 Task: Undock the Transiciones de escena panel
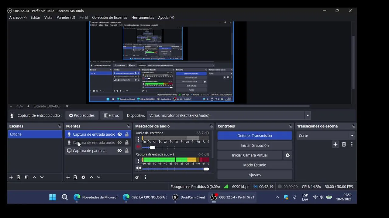pyautogui.click(x=353, y=126)
